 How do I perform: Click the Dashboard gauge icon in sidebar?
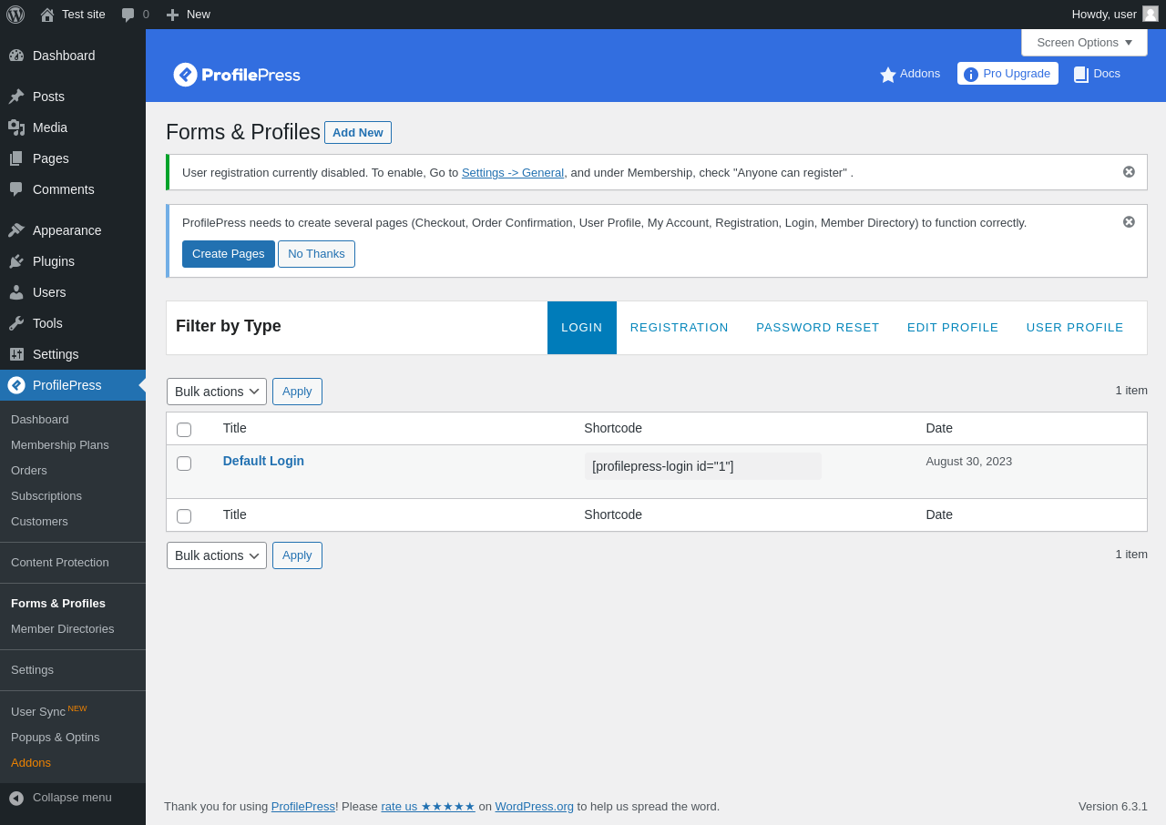click(16, 56)
